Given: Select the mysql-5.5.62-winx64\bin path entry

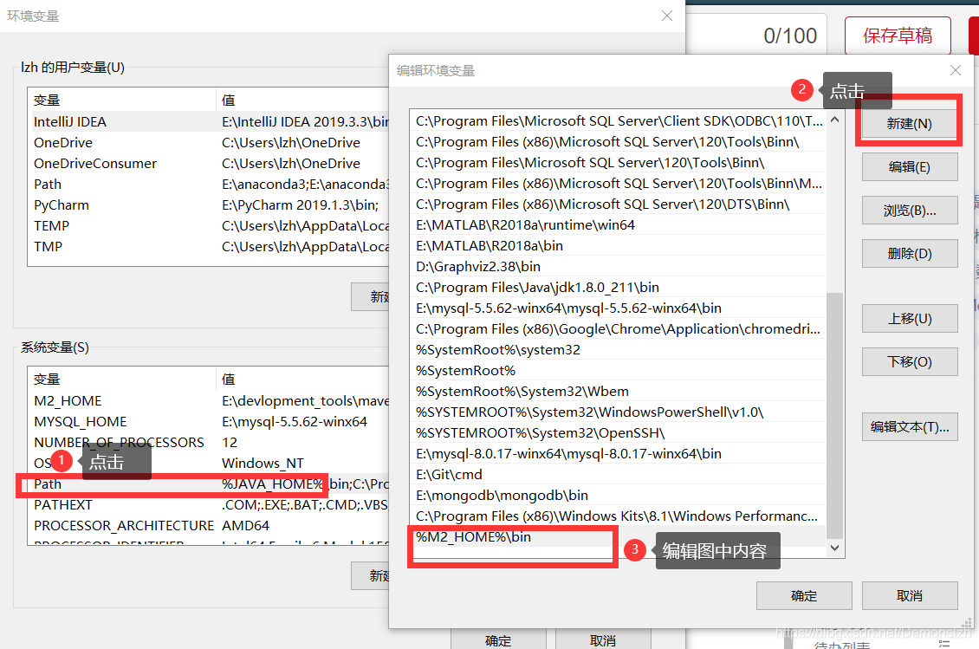Looking at the screenshot, I should [x=618, y=308].
